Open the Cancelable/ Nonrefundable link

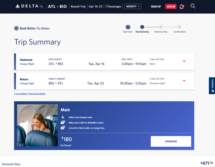point(30,94)
